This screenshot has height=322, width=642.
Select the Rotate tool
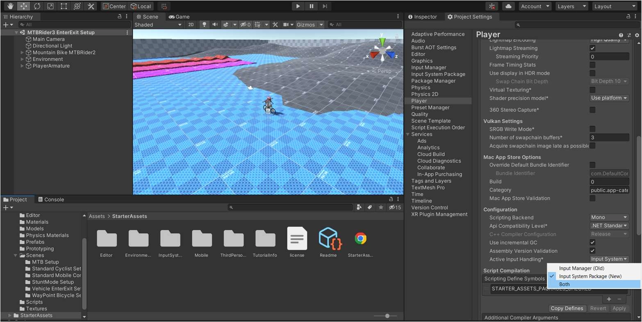37,6
